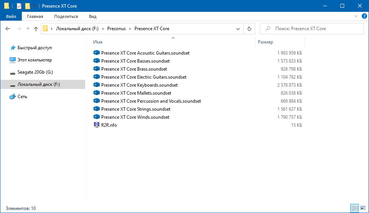
Task: Customize Quick Access Toolbar dropdown arrow
Action: 34,6
